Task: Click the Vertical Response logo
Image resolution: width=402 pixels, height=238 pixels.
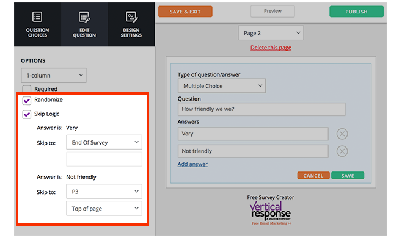Action: coord(270,211)
